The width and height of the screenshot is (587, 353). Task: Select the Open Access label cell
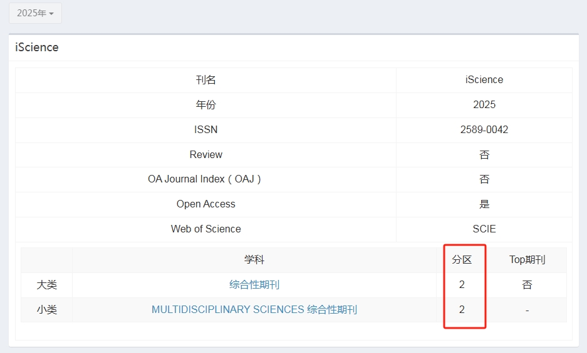pyautogui.click(x=205, y=204)
